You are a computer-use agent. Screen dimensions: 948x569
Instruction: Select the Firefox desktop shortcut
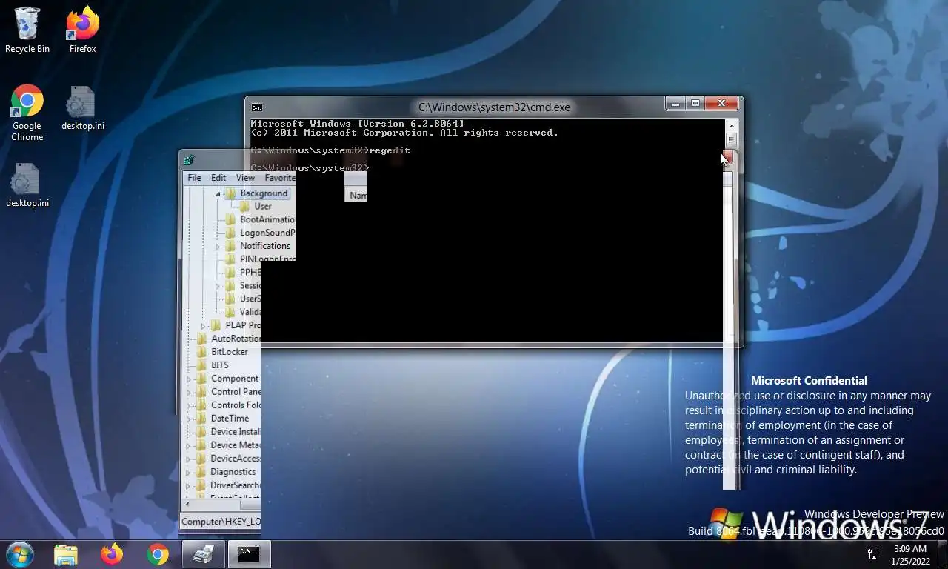(82, 30)
